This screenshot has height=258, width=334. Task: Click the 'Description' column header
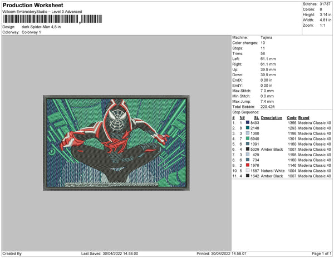pos(272,118)
